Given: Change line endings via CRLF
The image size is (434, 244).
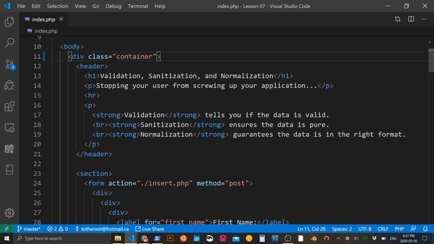Looking at the screenshot, I should pyautogui.click(x=382, y=229).
